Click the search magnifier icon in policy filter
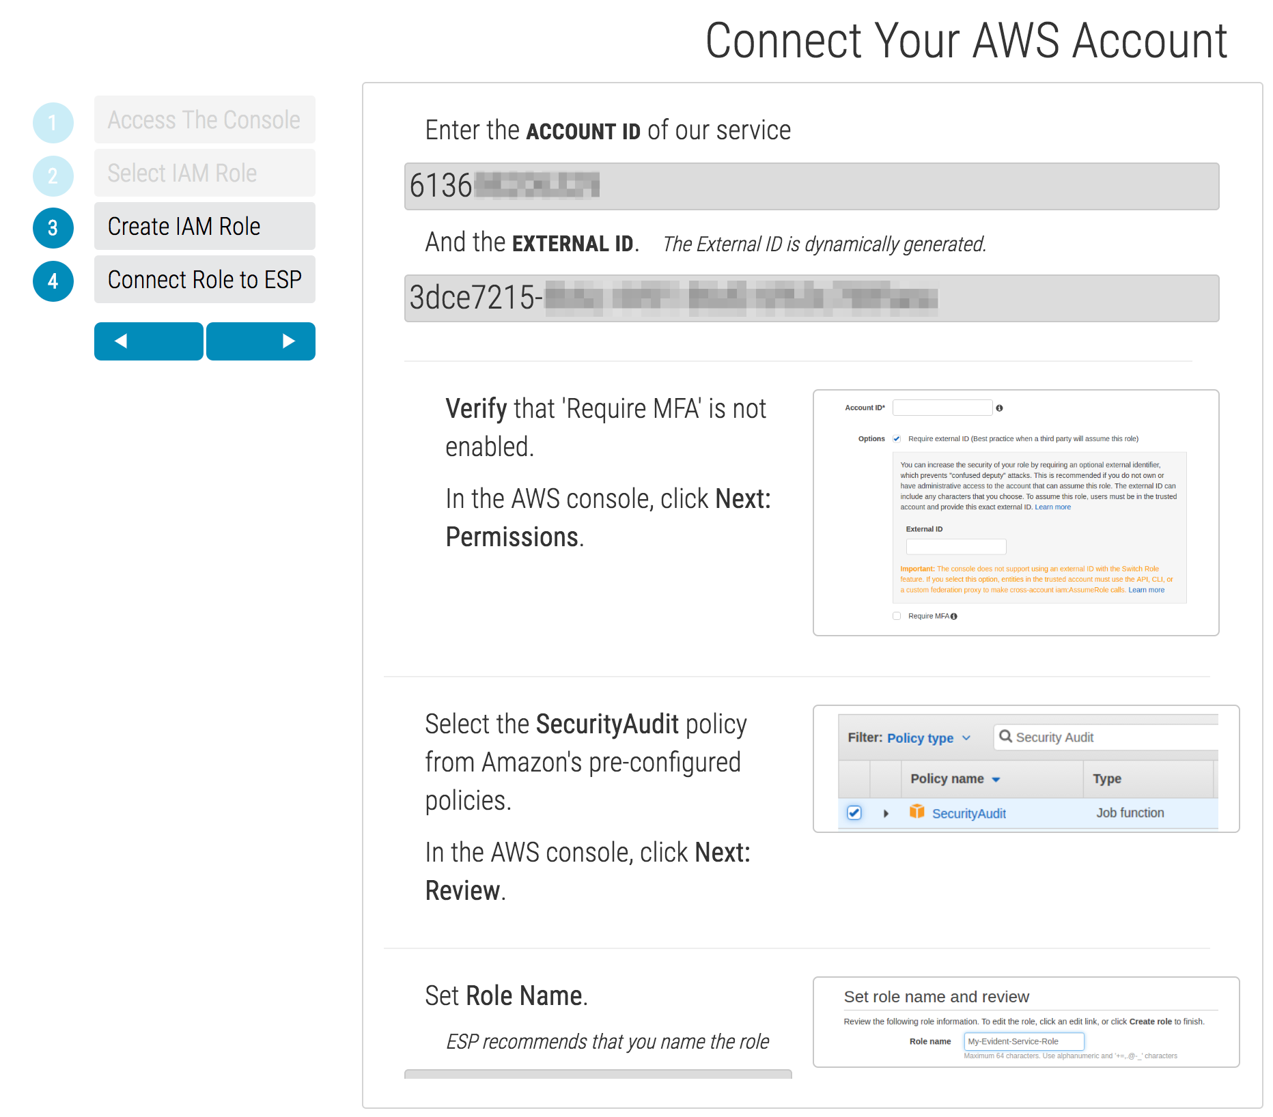 1005,737
